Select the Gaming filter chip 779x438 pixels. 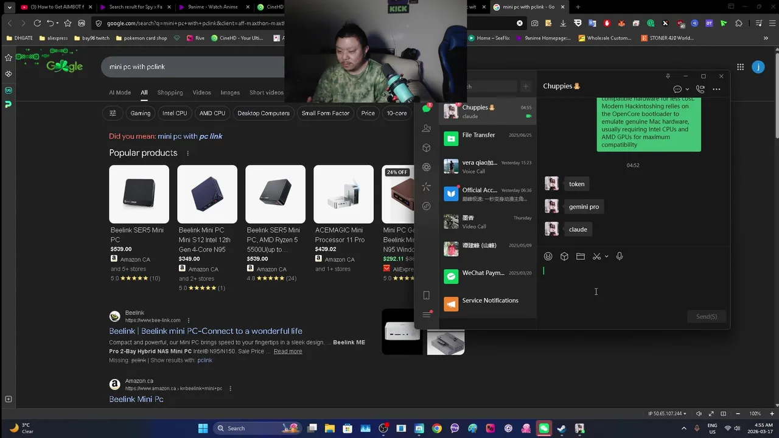(140, 113)
